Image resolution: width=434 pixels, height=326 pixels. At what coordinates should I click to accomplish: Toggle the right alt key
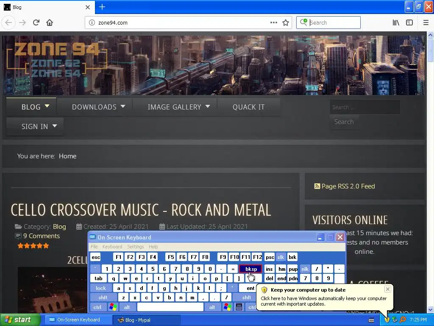pos(212,307)
